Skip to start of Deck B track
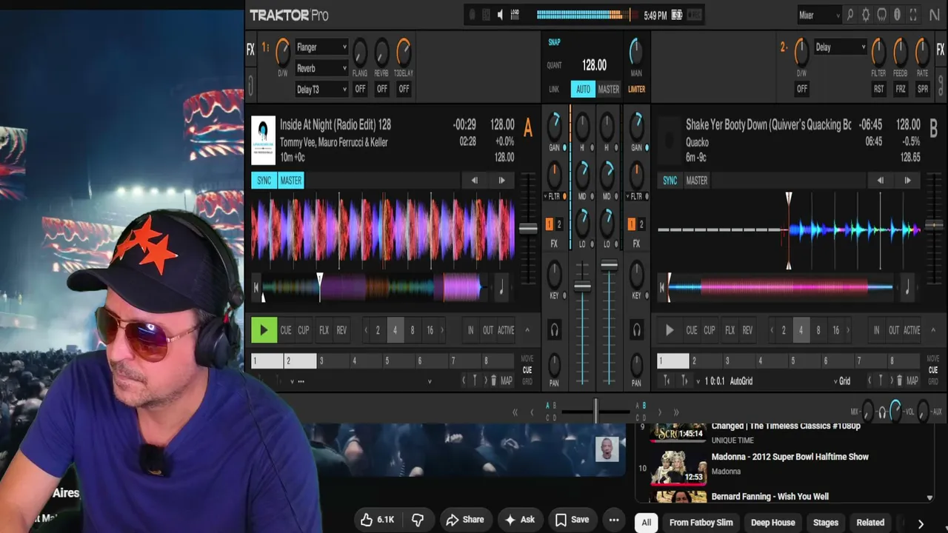Screen dimensions: 948x533 point(662,287)
